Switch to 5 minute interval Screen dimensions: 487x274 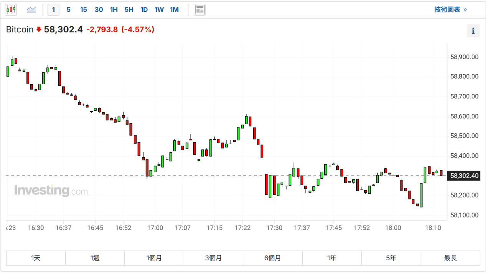coord(68,10)
